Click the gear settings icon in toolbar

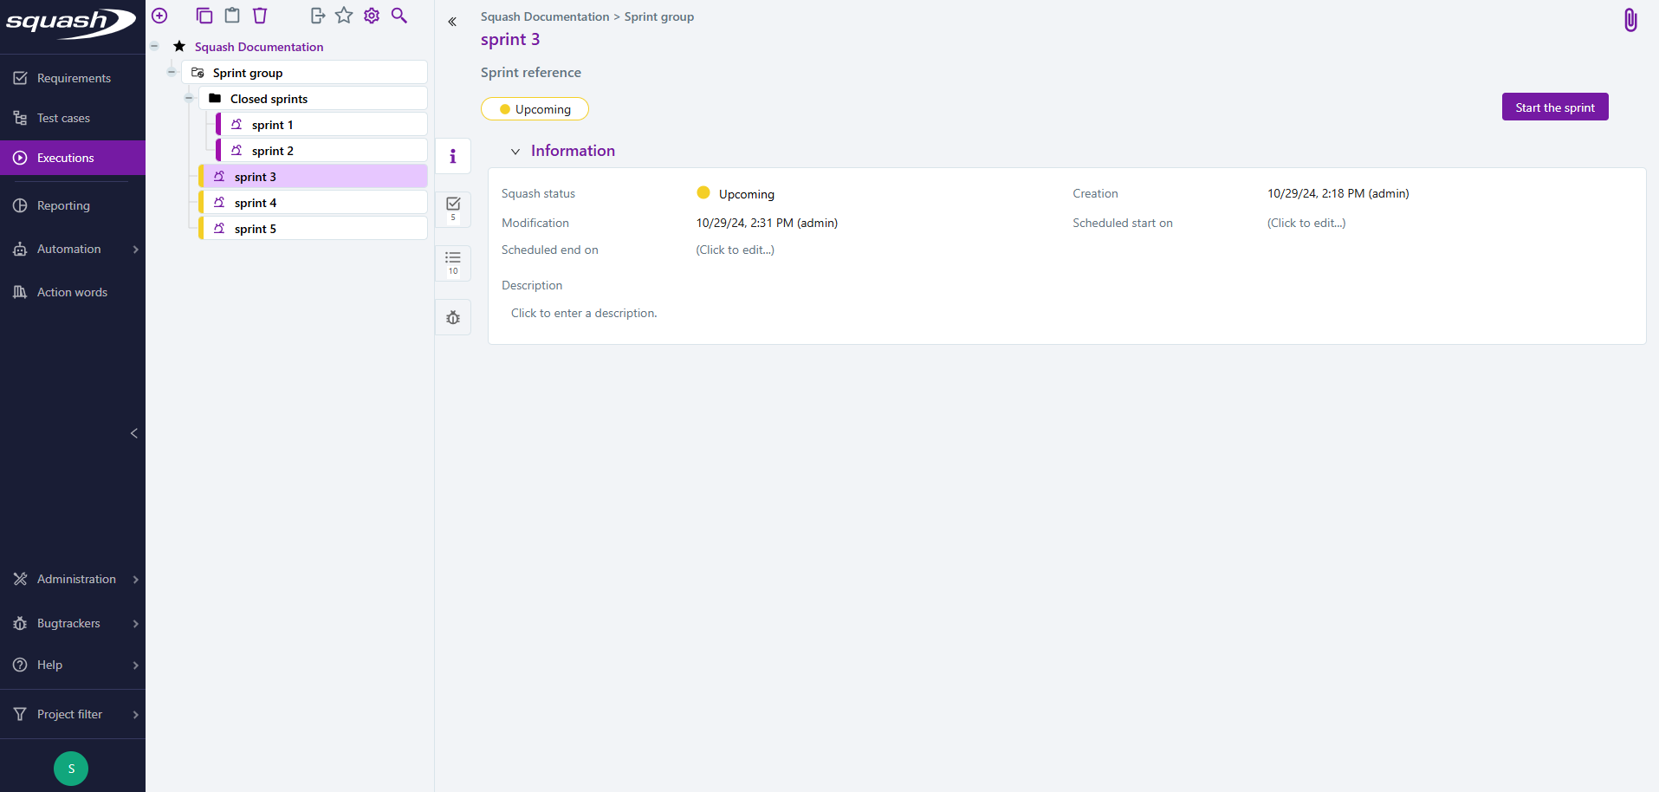(x=372, y=16)
